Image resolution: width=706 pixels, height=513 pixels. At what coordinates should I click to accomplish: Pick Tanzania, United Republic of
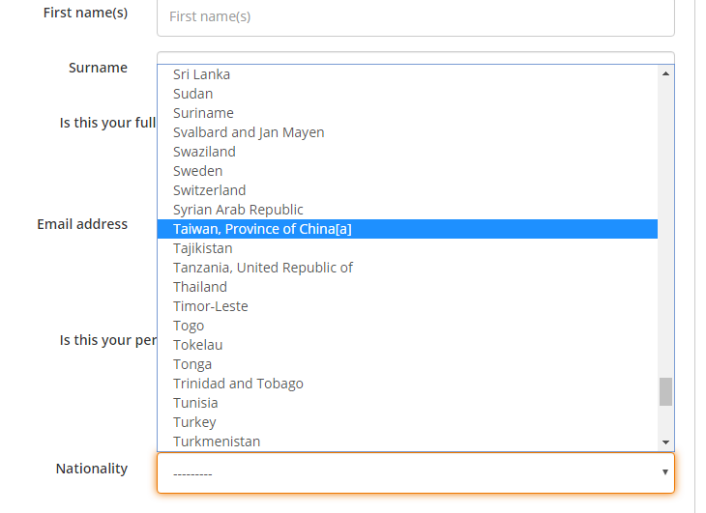pos(263,268)
